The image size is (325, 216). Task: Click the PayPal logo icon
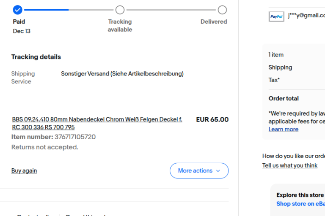(276, 16)
